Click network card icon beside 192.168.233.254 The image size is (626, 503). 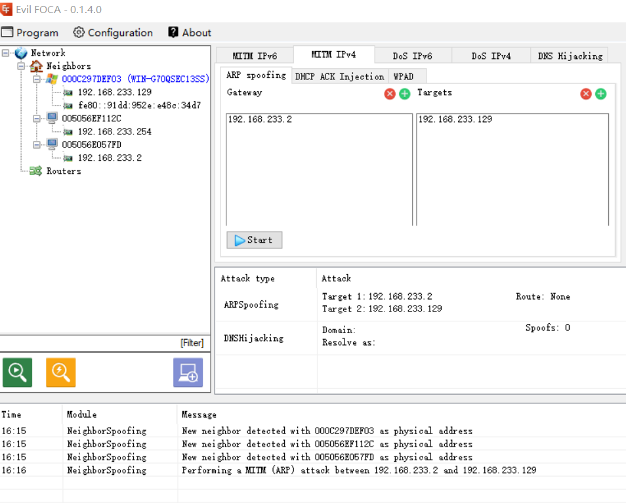(x=68, y=132)
